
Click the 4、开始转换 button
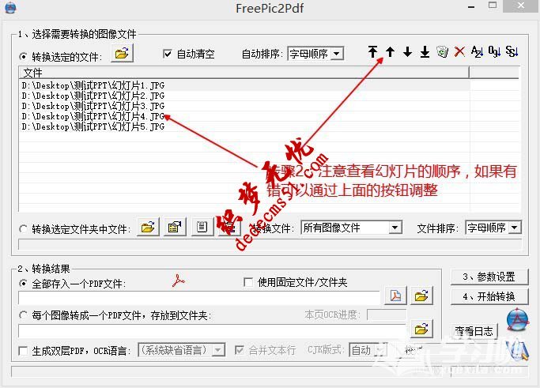[489, 296]
